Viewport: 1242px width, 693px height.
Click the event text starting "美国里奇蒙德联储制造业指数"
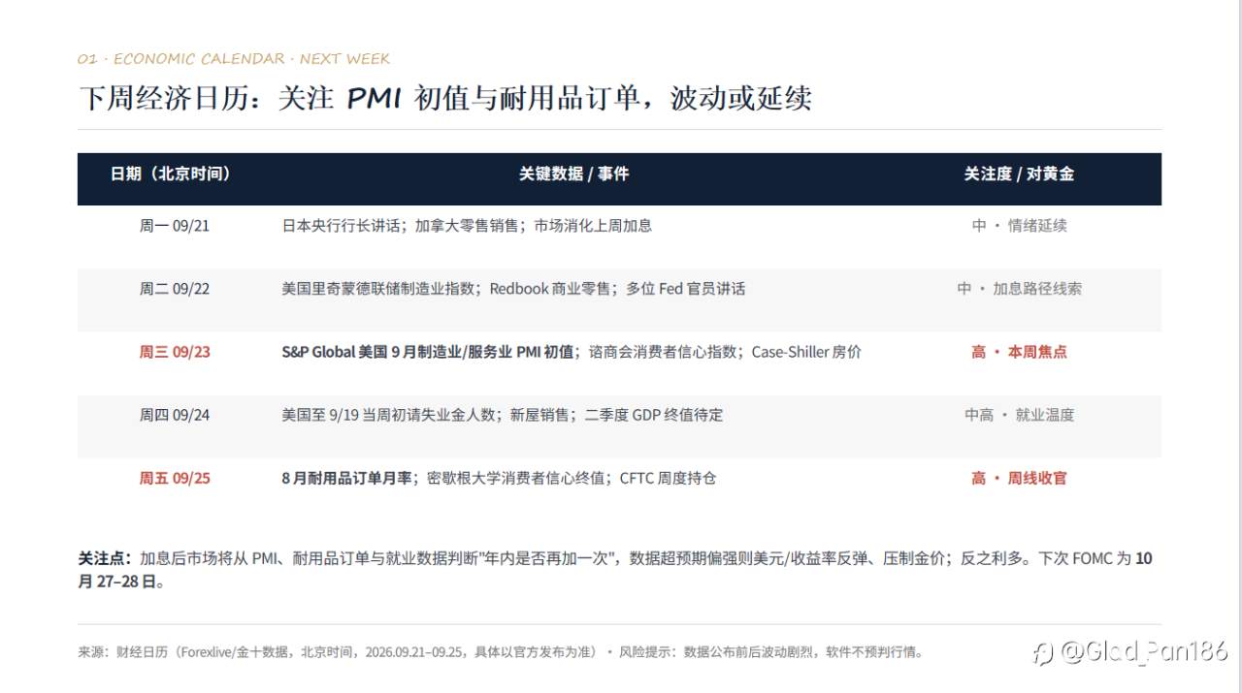tap(513, 289)
